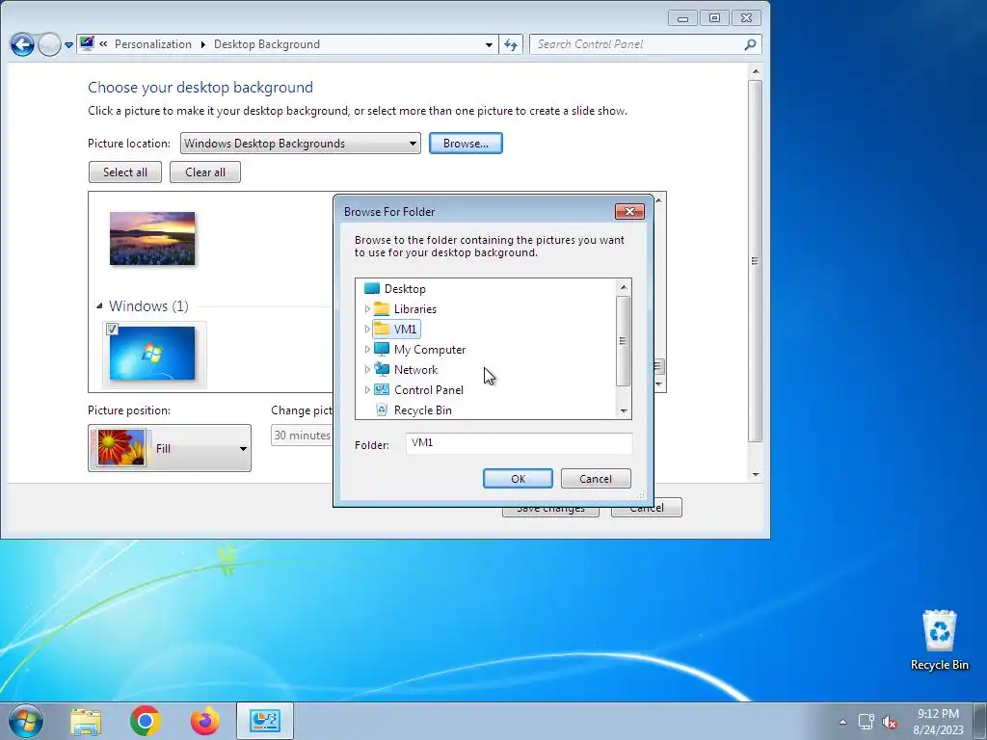987x740 pixels.
Task: Select Desktop in the folder tree
Action: (405, 289)
